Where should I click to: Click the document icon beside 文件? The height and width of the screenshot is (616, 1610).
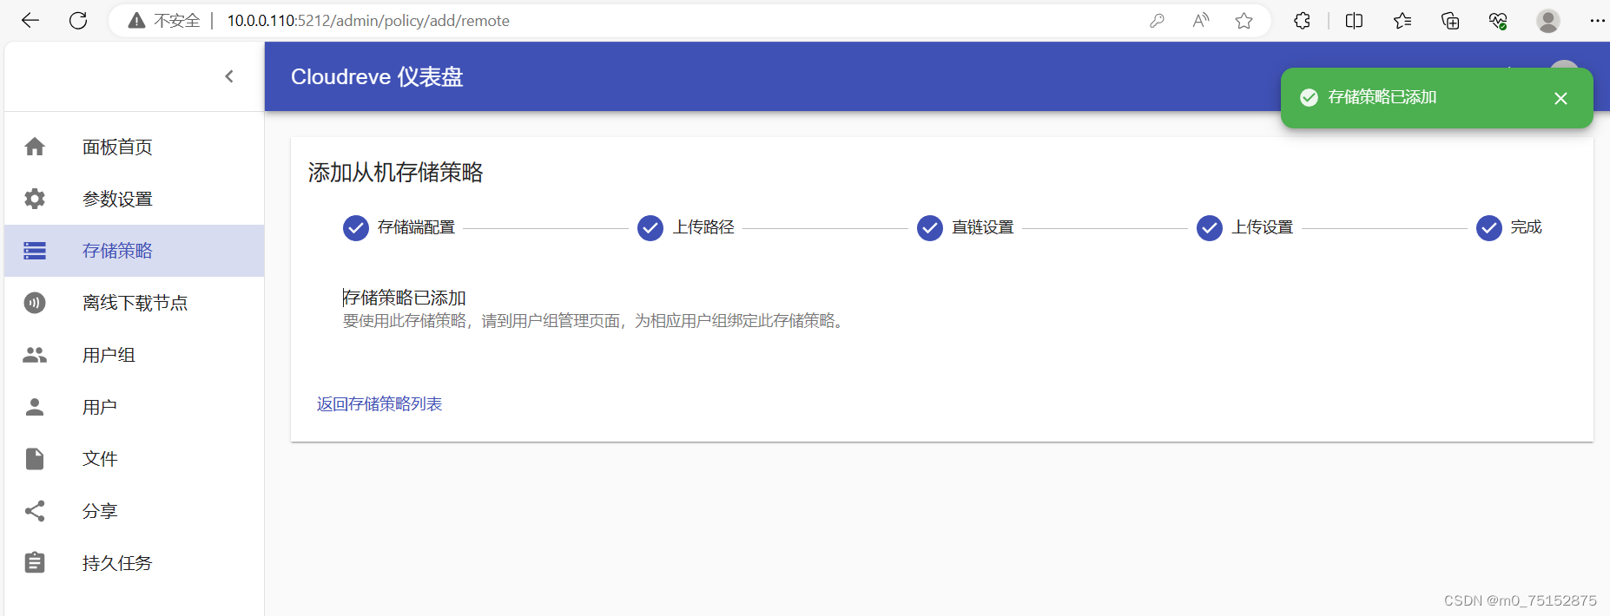35,459
